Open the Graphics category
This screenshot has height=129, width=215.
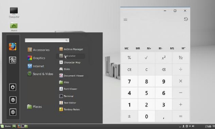click(x=36, y=58)
